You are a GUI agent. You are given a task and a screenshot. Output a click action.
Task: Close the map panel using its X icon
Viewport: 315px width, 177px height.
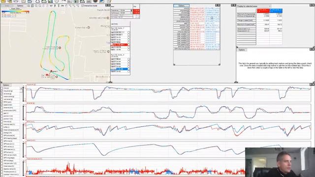tap(109, 5)
